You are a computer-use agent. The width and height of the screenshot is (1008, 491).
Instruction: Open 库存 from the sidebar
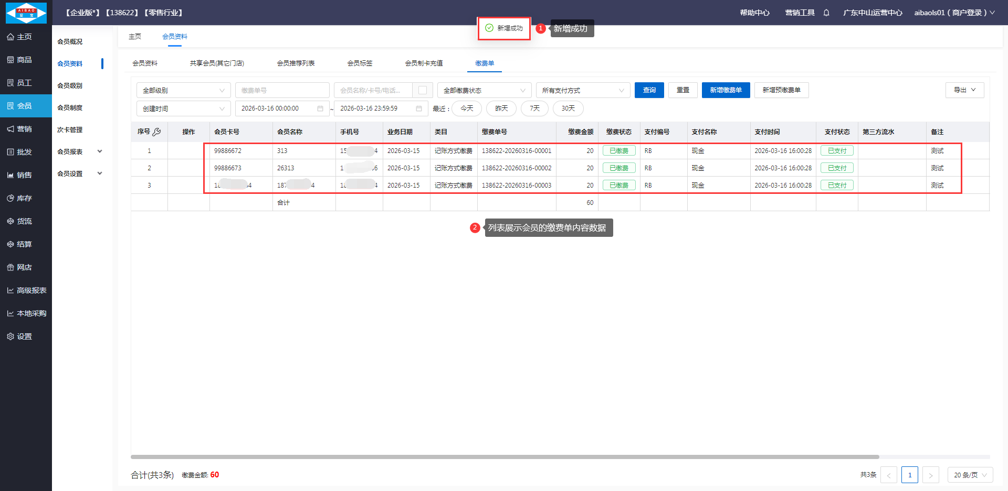25,198
